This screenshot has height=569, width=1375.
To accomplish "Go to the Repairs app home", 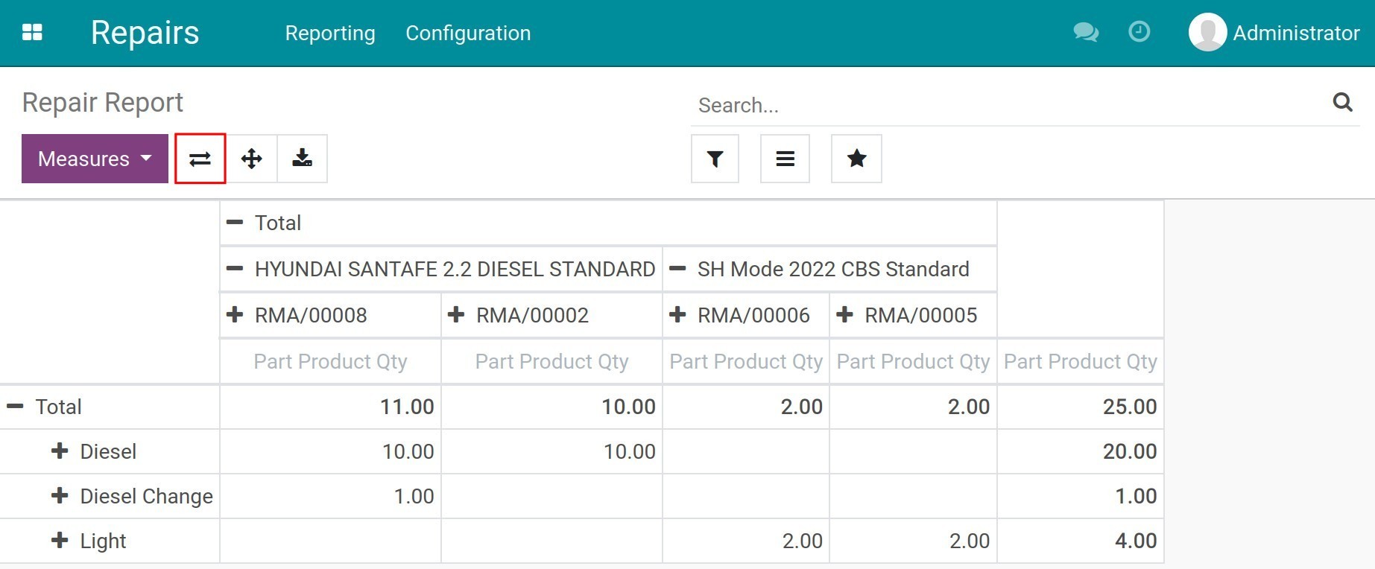I will [145, 33].
